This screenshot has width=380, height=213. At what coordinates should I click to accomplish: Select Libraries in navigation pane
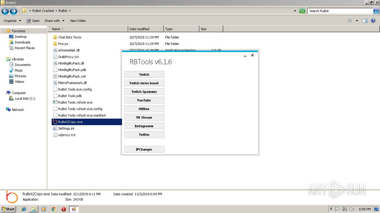click(18, 59)
